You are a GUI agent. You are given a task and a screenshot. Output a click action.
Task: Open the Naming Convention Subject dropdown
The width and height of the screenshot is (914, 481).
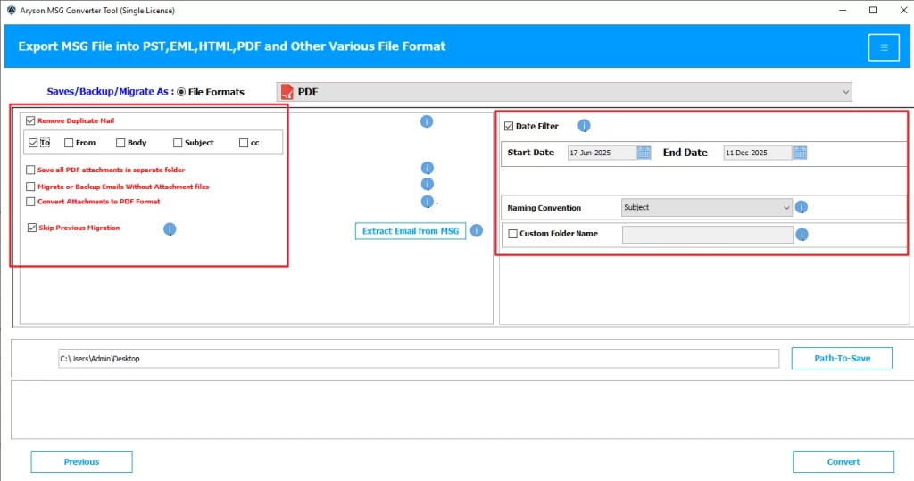point(707,208)
